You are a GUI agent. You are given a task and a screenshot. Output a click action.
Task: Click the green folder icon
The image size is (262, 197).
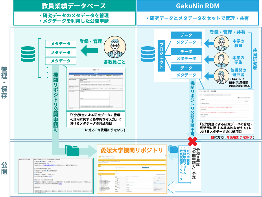coord(71,150)
